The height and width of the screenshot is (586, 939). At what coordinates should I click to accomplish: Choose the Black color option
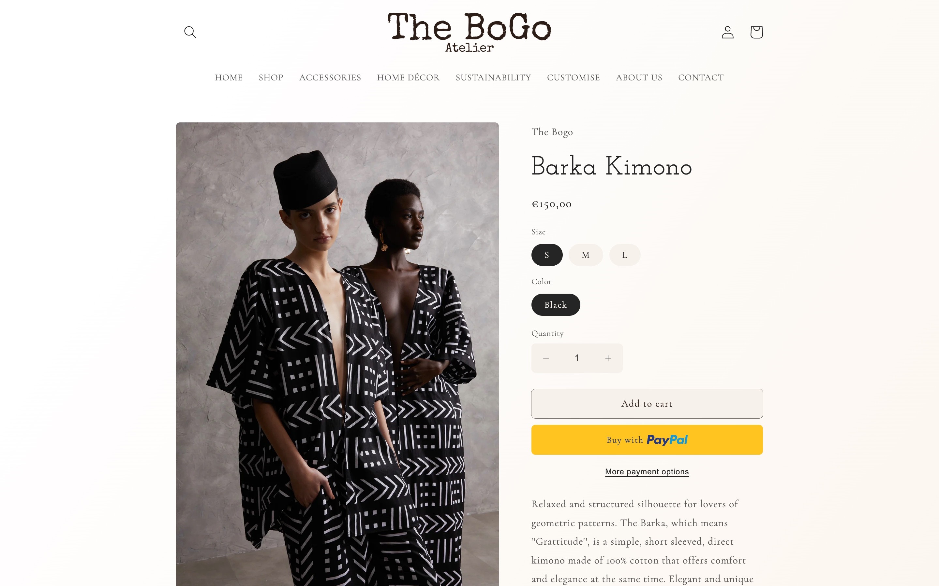[x=556, y=305]
